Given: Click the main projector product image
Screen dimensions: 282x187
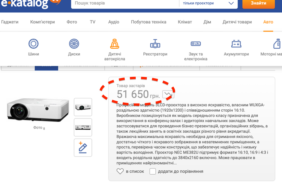Looking at the screenshot, I should (x=38, y=109).
